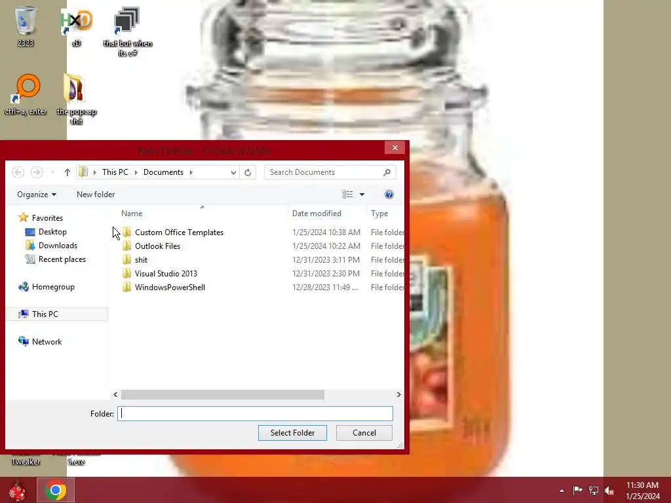Click the scrollbar right arrow in the file list
The height and width of the screenshot is (503, 671).
point(398,394)
